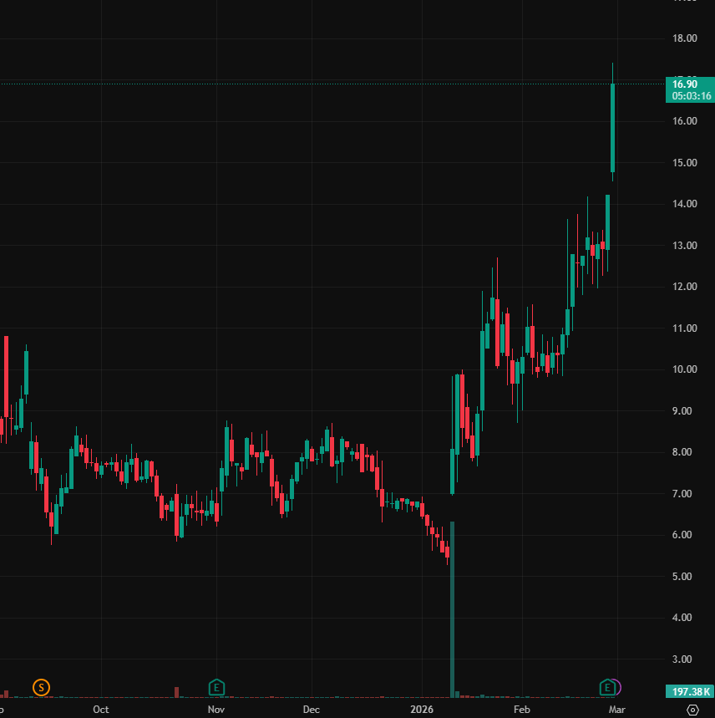Viewport: 715px width, 718px height.
Task: Click the 16.90 current price label
Action: [690, 89]
